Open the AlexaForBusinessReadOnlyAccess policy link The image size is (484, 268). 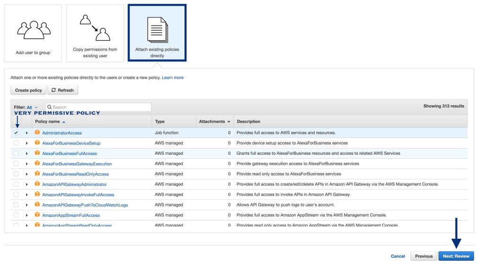75,174
